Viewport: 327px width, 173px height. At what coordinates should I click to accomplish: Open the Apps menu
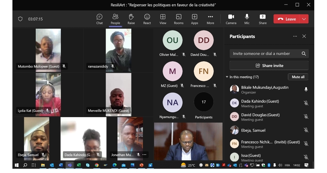click(195, 19)
